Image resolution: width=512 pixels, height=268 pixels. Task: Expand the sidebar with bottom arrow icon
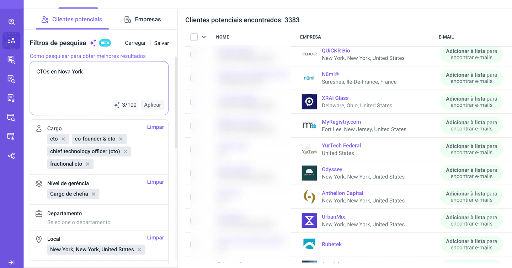(x=11, y=262)
